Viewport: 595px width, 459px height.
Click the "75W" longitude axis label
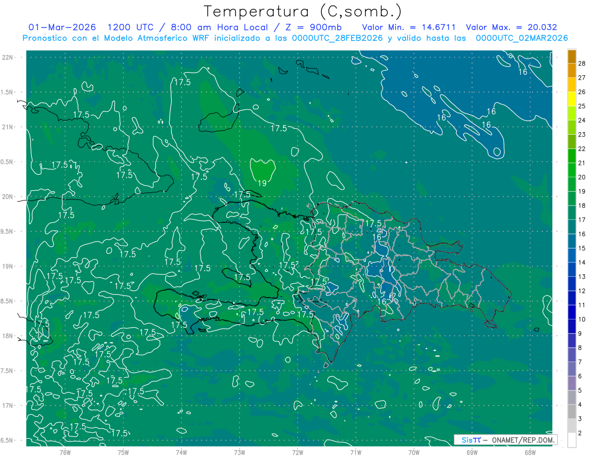(123, 452)
